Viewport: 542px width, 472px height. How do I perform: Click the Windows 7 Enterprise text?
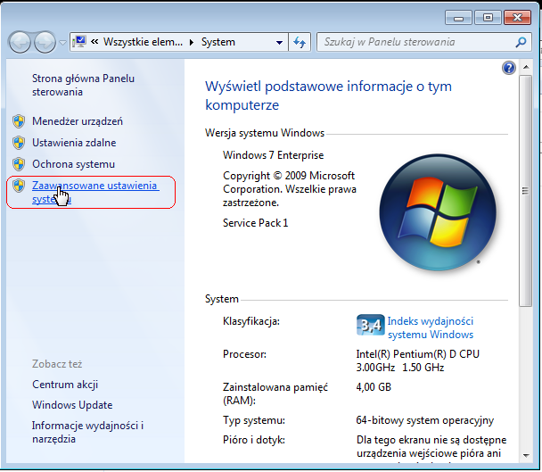click(x=273, y=155)
